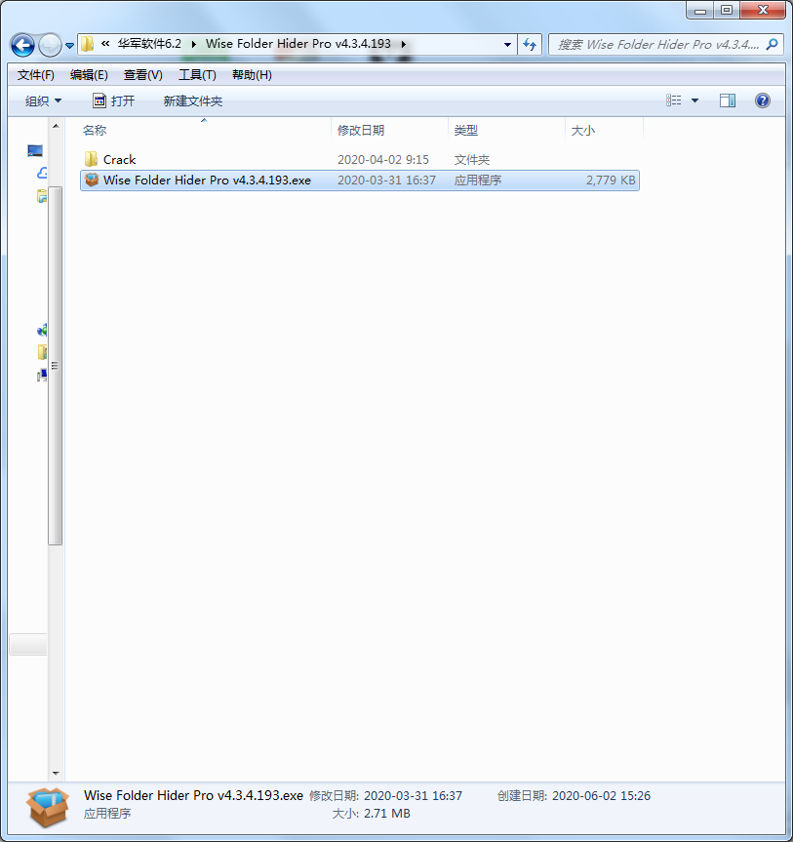Click the navigation pane scrollbar thumb
Screen dimensions: 793x842
pyautogui.click(x=56, y=366)
